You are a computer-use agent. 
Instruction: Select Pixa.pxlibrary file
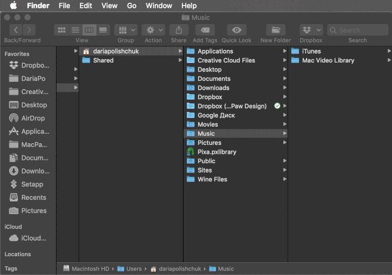coord(236,152)
